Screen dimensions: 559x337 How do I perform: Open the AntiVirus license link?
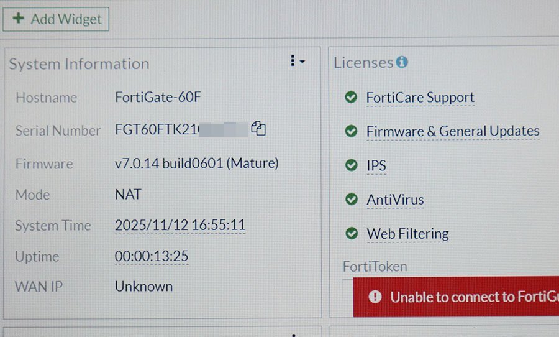point(396,200)
